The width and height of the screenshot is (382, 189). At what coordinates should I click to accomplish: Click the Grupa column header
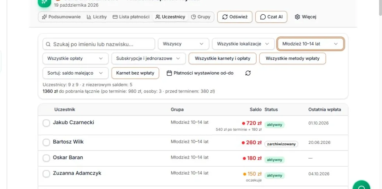click(177, 109)
